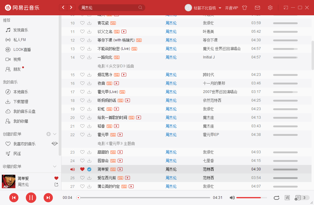Screen dimensions: 314x205
Task: Change the theme skin (shirt icon)
Action: 244,8
